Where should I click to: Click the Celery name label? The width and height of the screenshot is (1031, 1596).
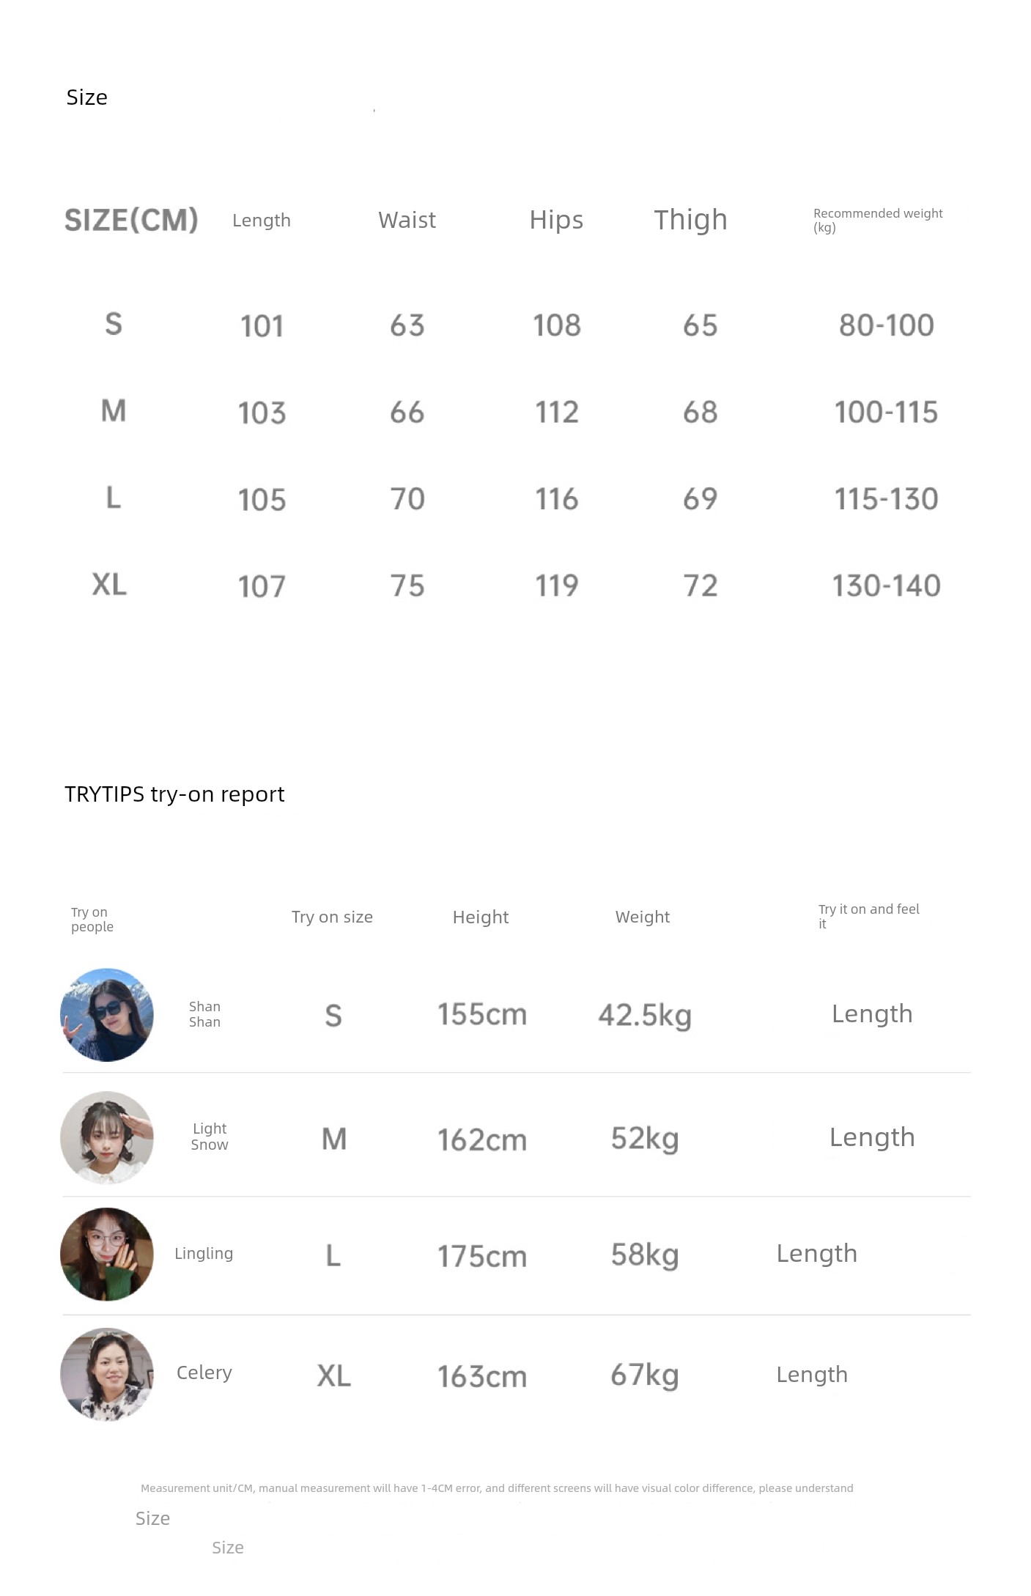click(x=204, y=1373)
